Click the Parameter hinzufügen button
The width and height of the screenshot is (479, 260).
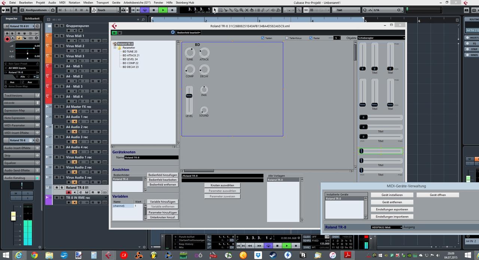(x=162, y=212)
